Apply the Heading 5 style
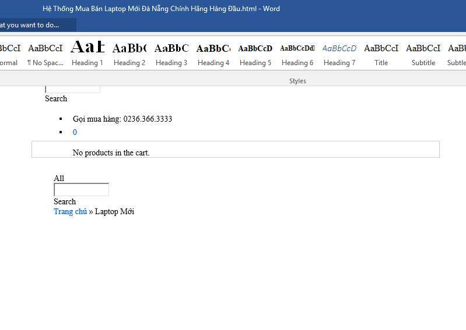The height and width of the screenshot is (330, 466). [255, 54]
